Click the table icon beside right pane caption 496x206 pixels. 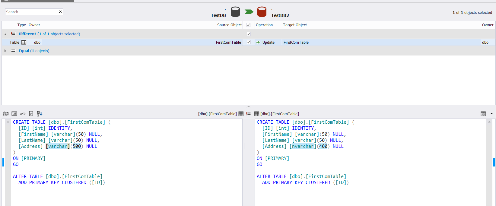257,114
